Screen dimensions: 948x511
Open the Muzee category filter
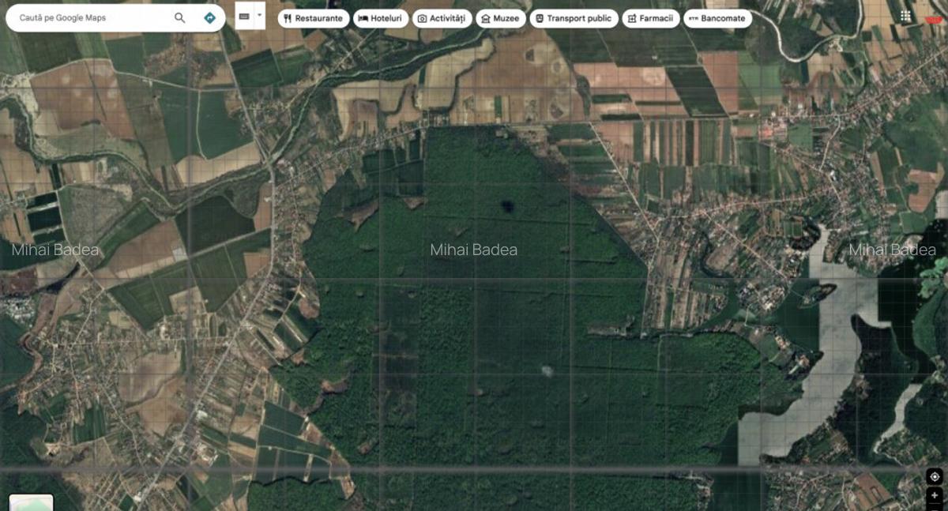coord(501,17)
